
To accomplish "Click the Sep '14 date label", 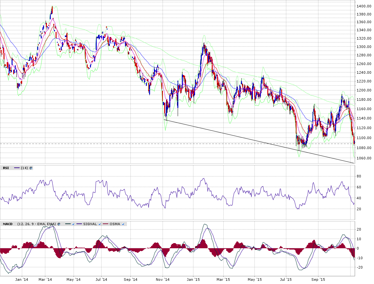I will pos(131,279).
